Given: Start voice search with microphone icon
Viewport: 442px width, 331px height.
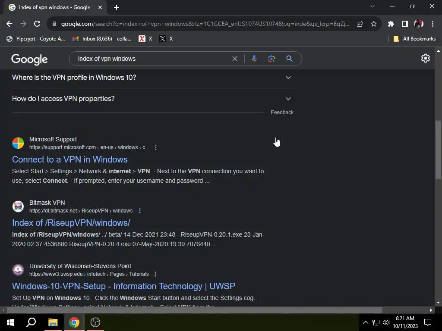Looking at the screenshot, I should coord(254,59).
